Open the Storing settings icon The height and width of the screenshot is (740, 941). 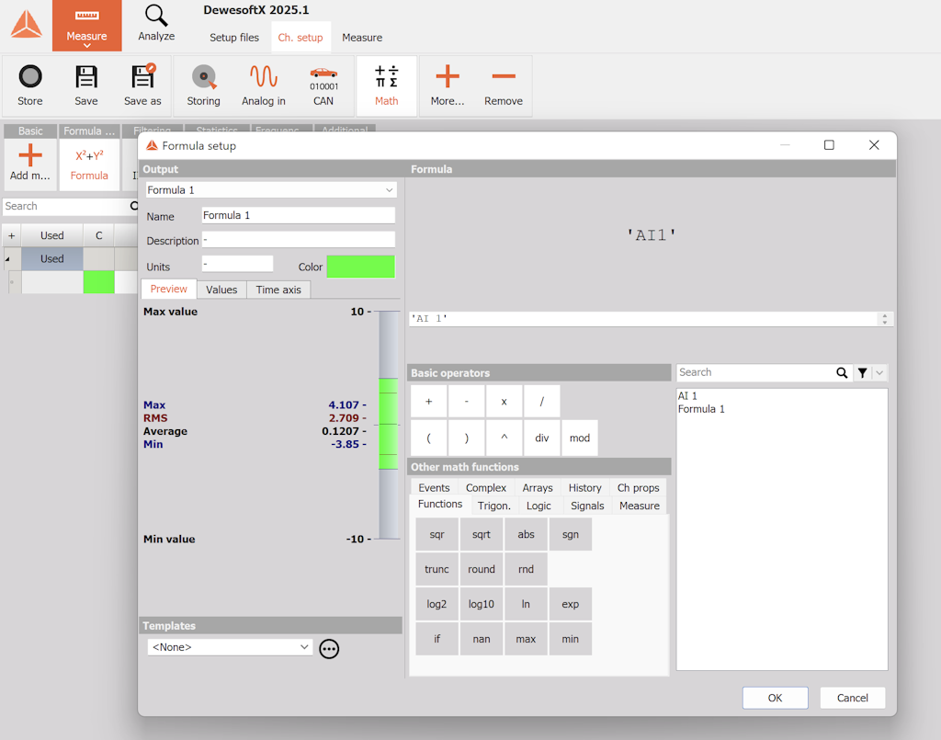click(x=203, y=77)
